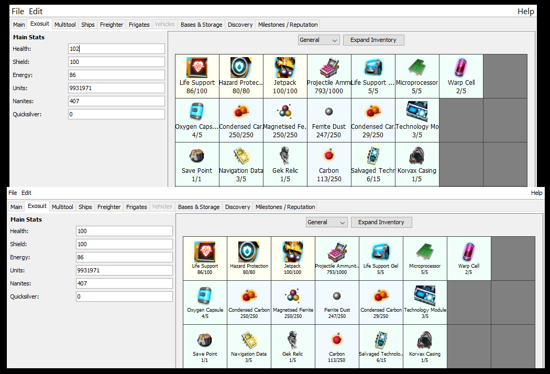Select Life Support 86/100 in lower window

[205, 259]
